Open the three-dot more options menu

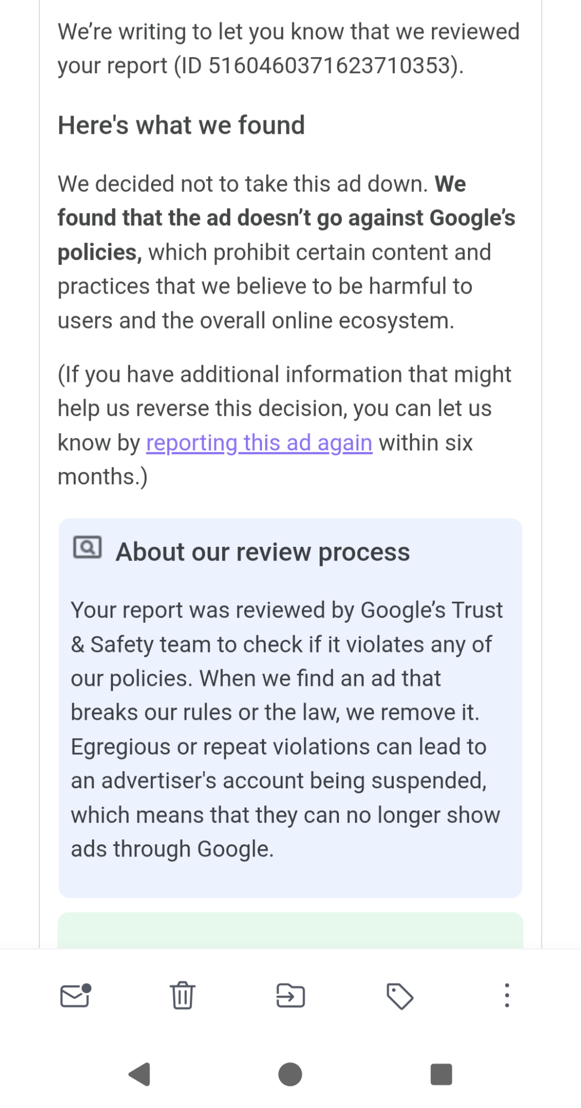tap(507, 996)
